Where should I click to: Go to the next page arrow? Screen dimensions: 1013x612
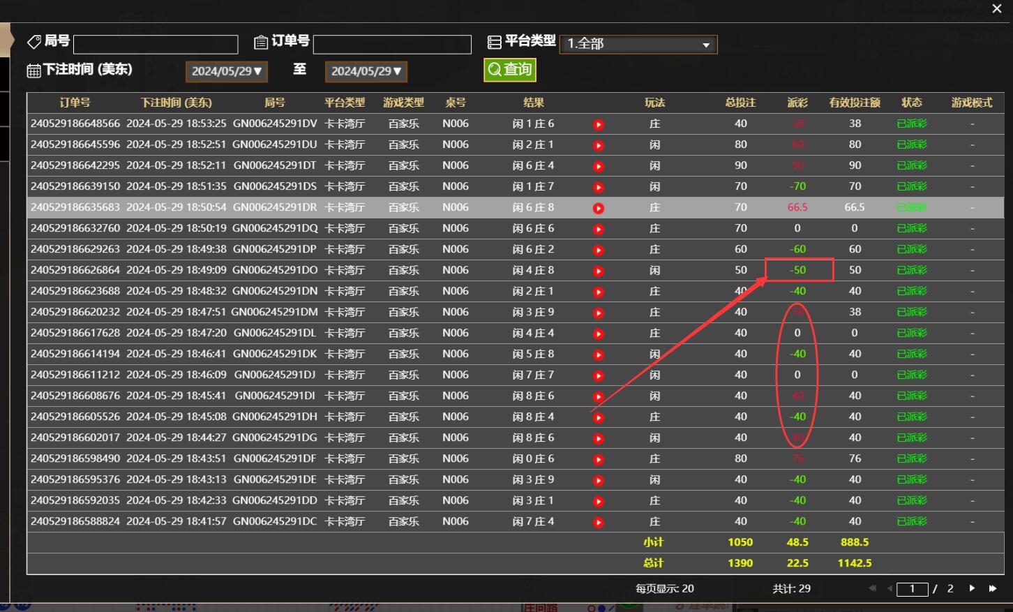(x=972, y=588)
